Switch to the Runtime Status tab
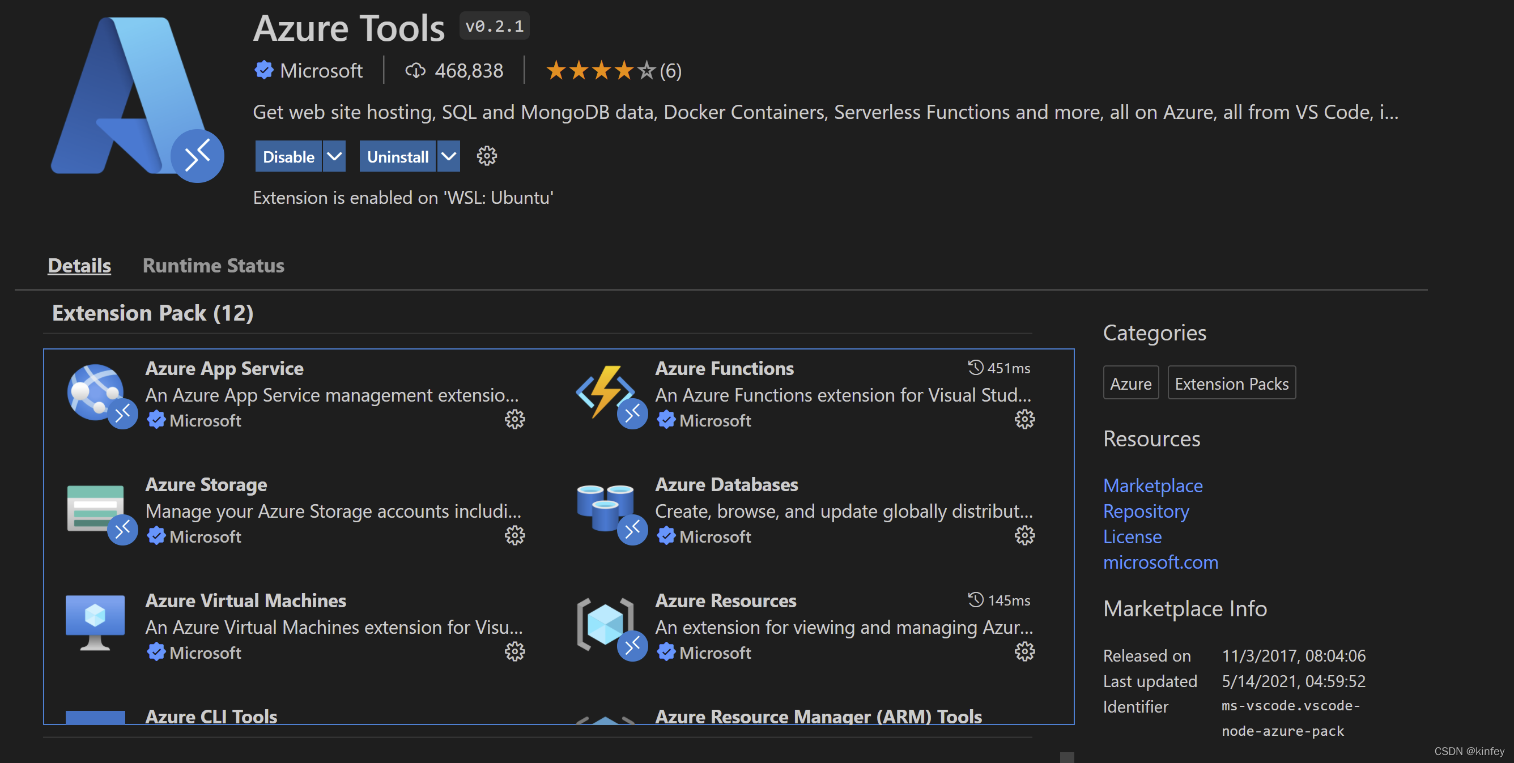Screen dimensions: 1514x763 [x=214, y=266]
